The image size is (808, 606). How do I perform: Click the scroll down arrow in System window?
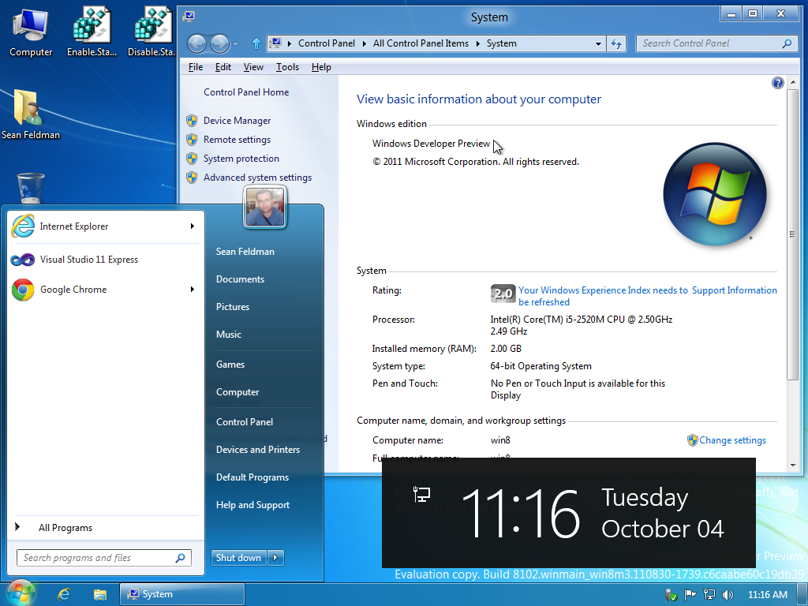click(792, 466)
